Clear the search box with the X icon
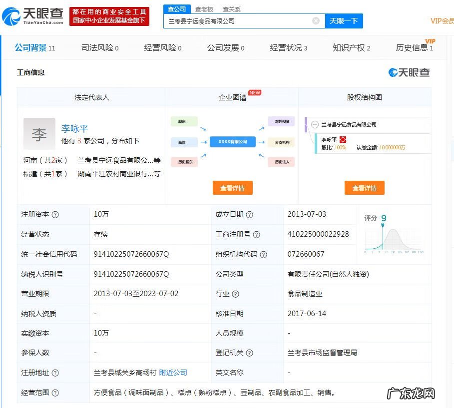 (x=316, y=21)
